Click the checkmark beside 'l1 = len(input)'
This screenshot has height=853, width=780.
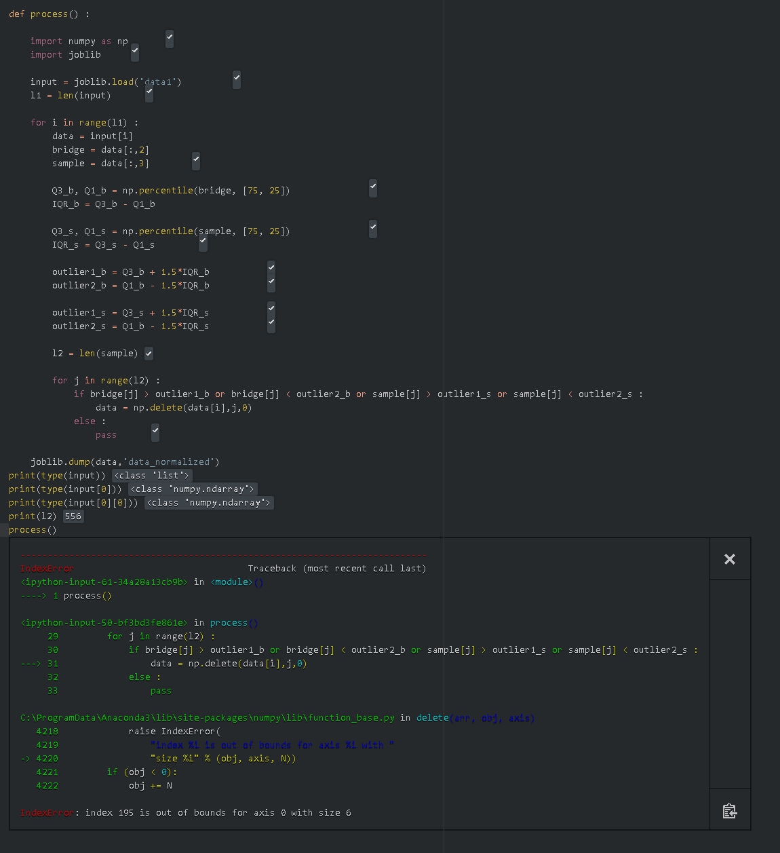149,93
